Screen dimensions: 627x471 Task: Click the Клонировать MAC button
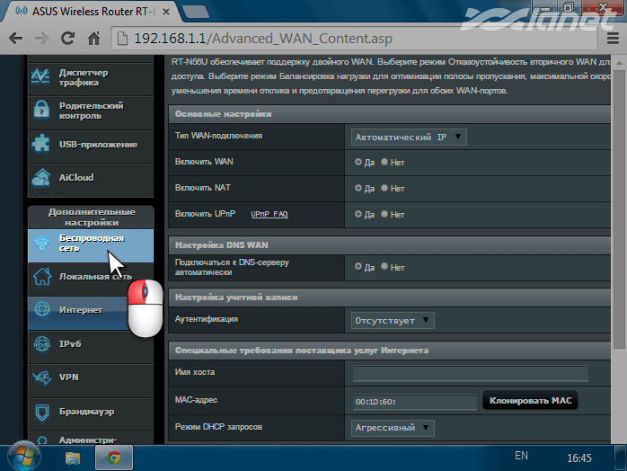click(530, 401)
